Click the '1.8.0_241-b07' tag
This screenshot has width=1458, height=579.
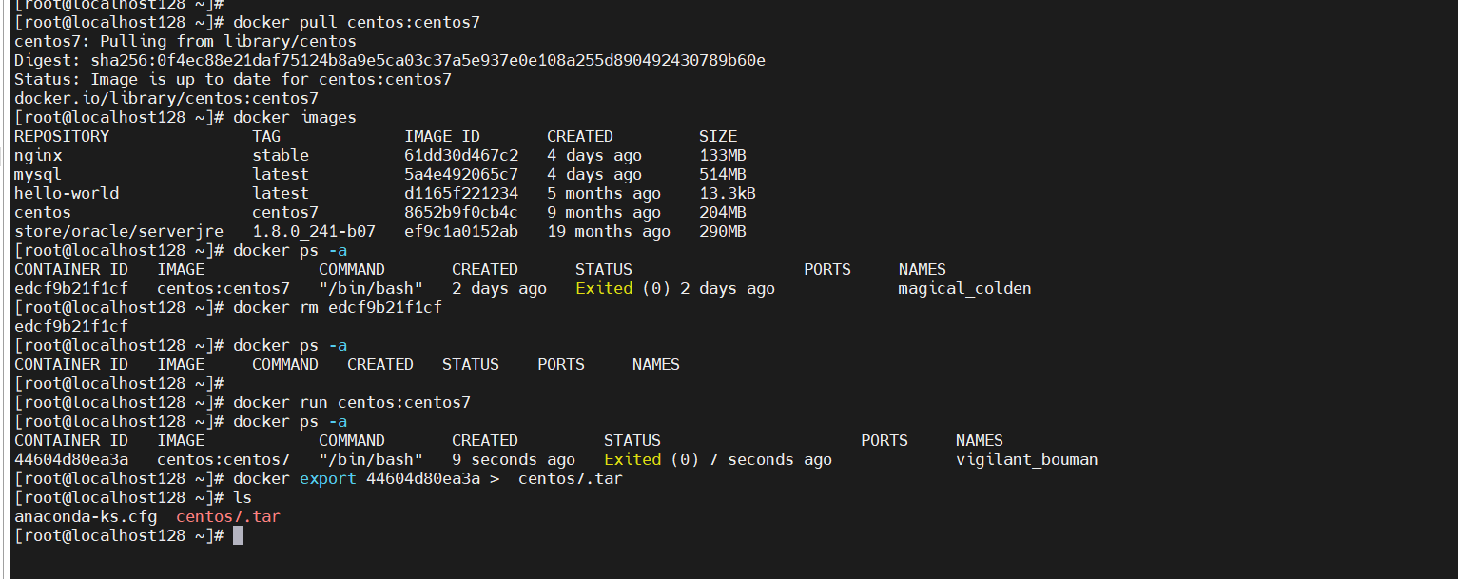pyautogui.click(x=314, y=231)
